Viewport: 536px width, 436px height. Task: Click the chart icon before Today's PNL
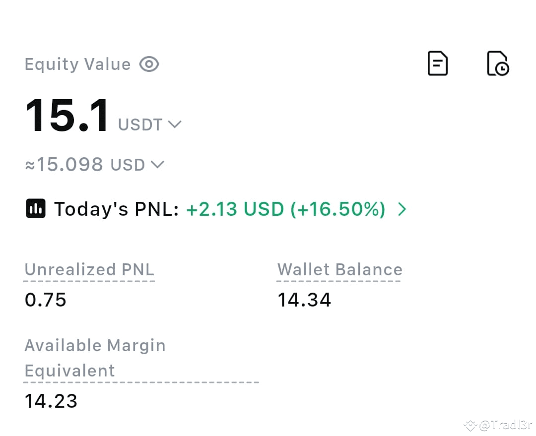(x=35, y=209)
